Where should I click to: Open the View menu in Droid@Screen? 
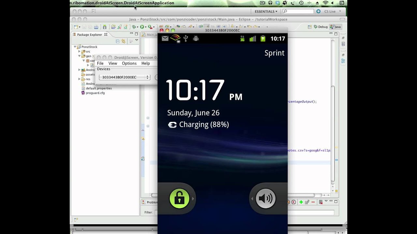click(113, 63)
